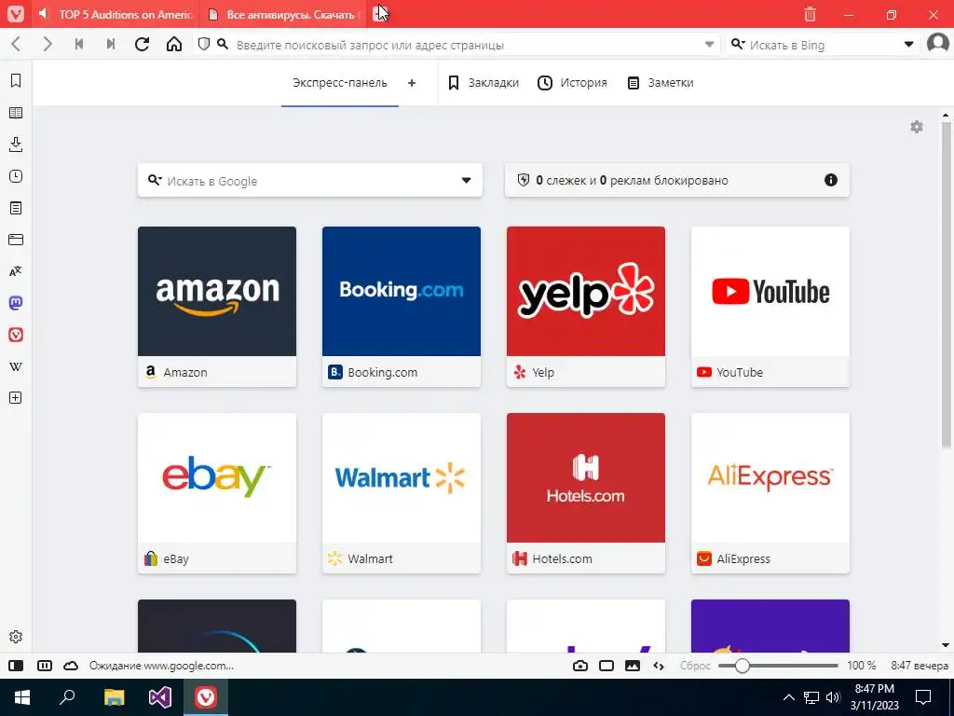Click the rewind history button
Screen dimensions: 954x716
(79, 45)
